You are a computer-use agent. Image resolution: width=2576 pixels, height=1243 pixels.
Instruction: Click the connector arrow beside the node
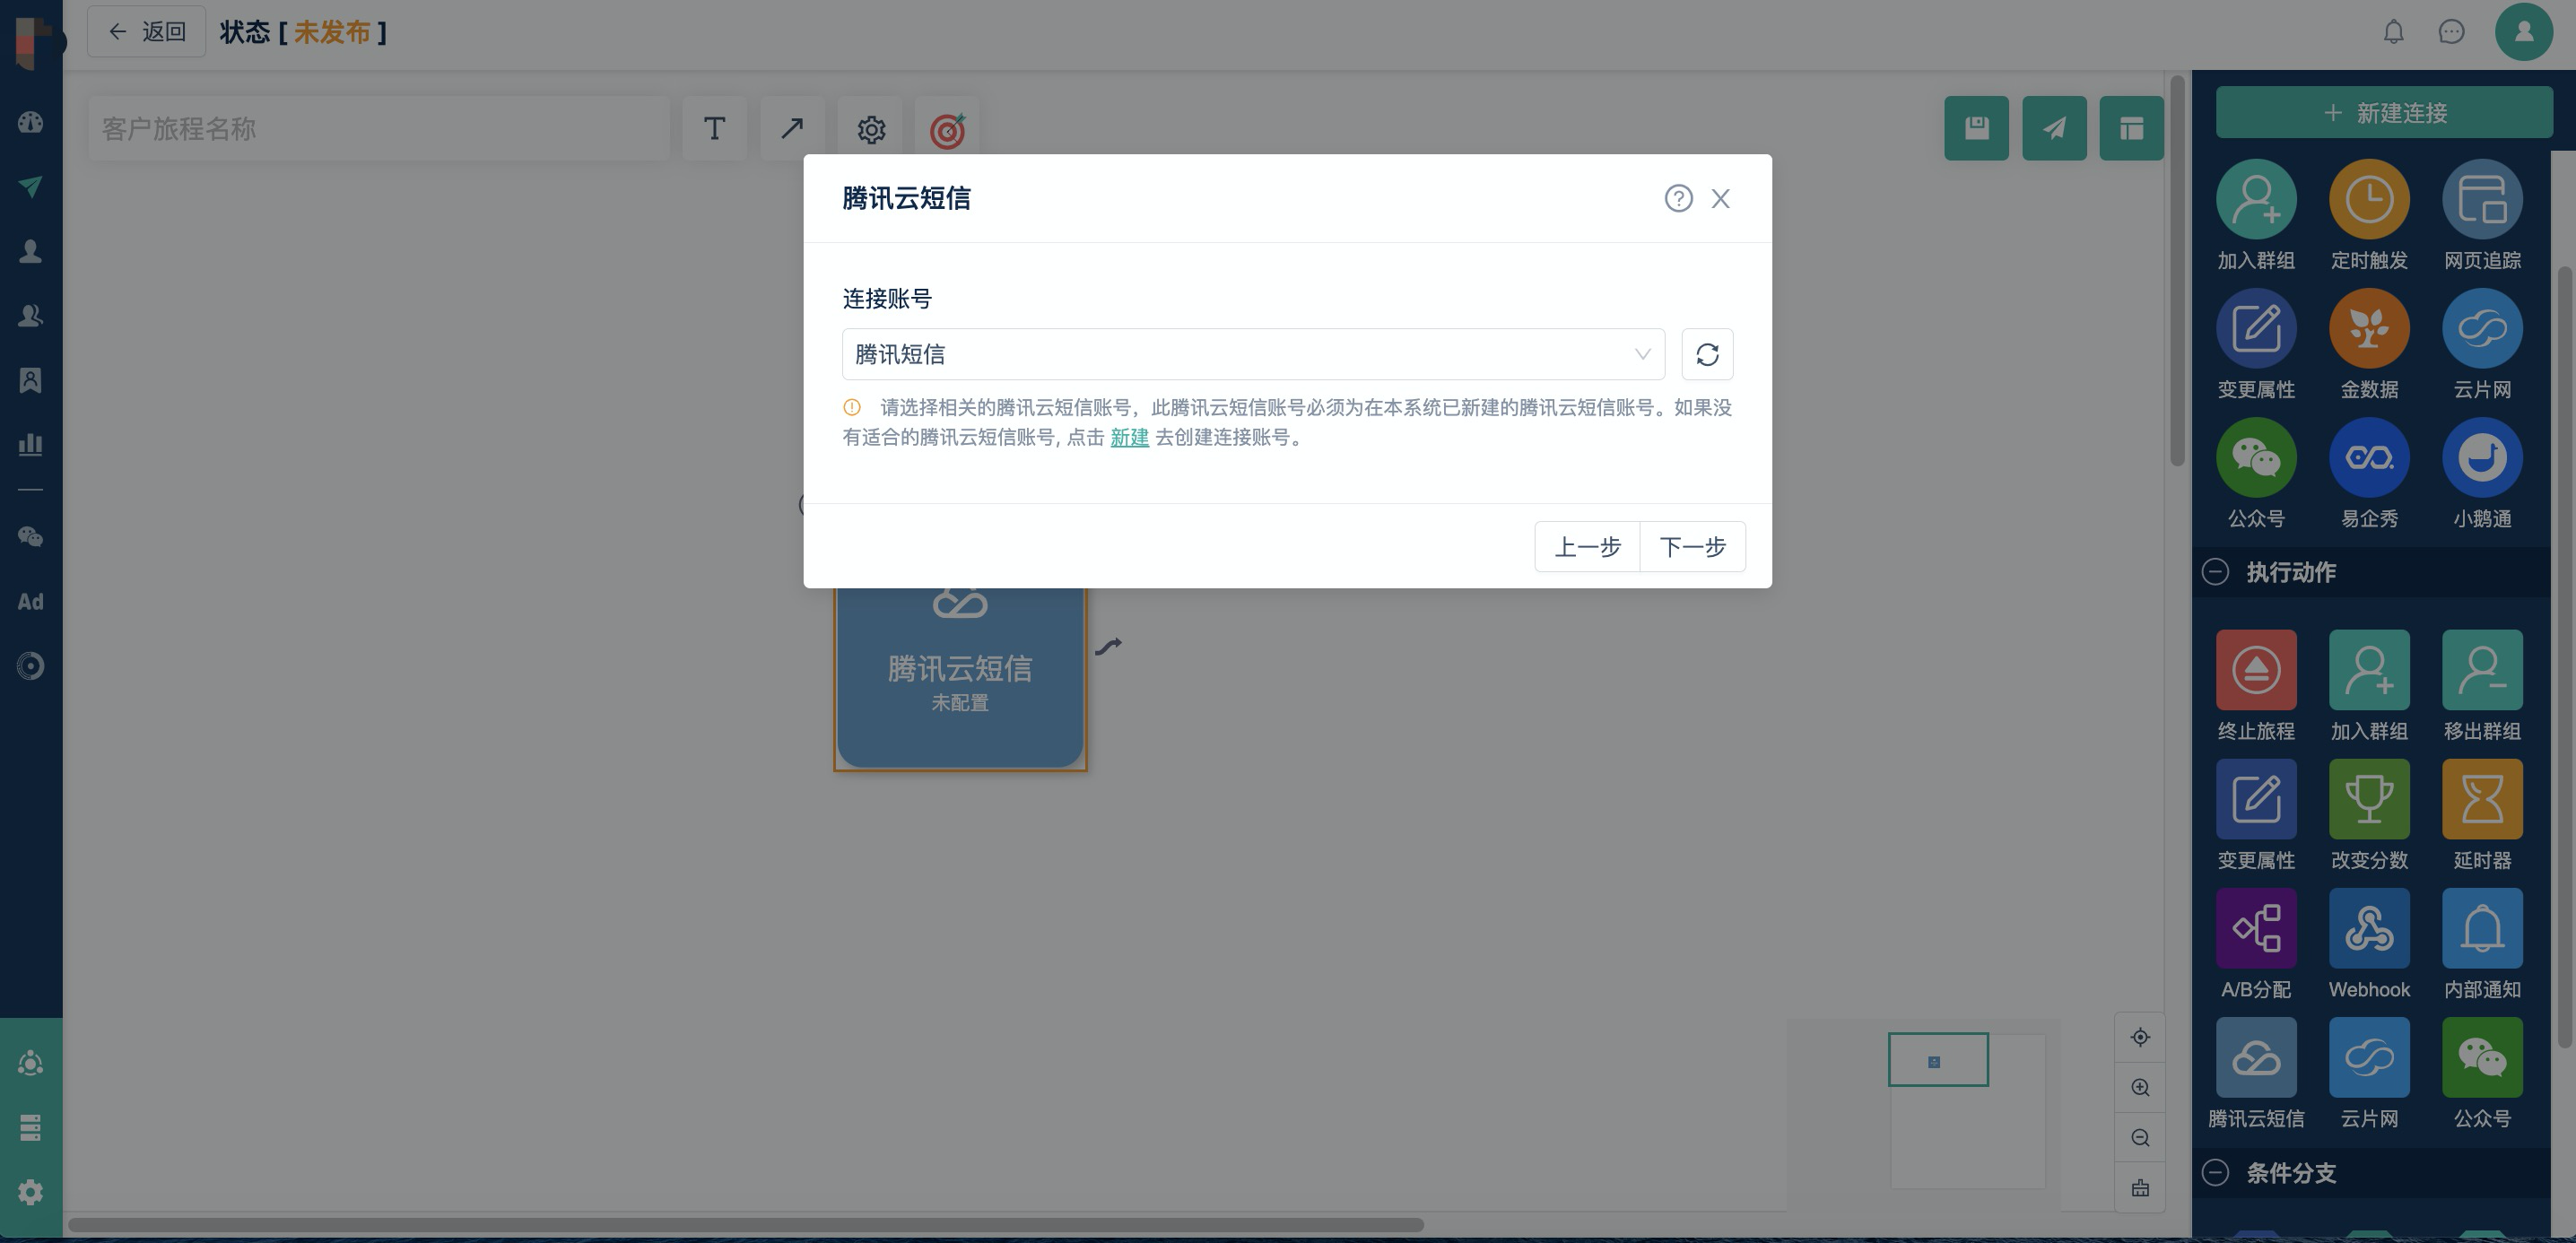click(1108, 647)
